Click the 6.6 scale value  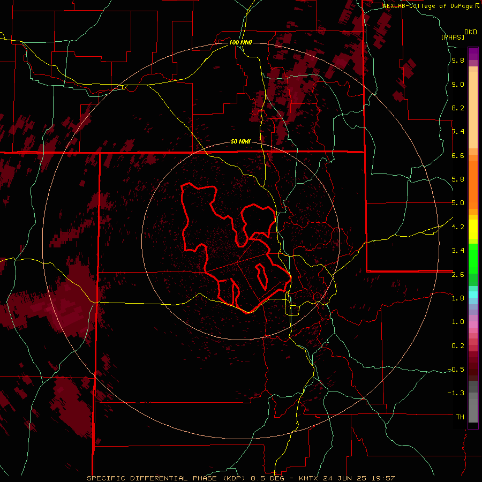click(x=458, y=155)
